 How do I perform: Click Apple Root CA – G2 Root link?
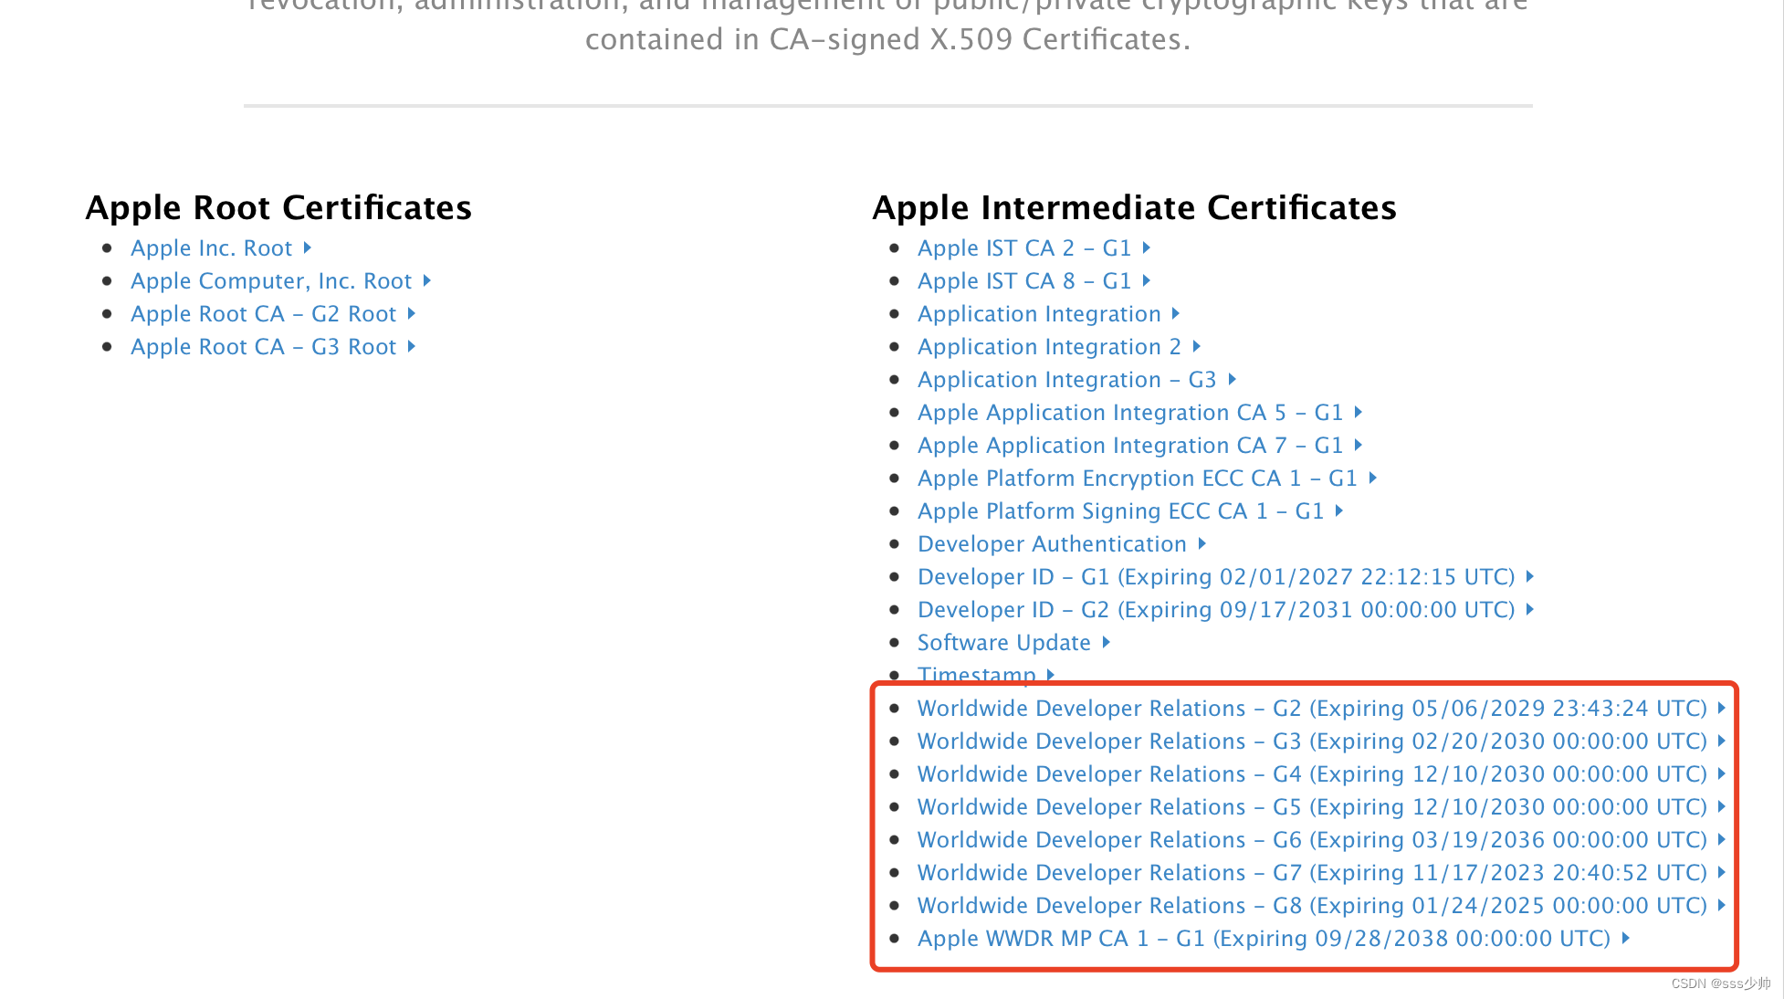tap(263, 314)
